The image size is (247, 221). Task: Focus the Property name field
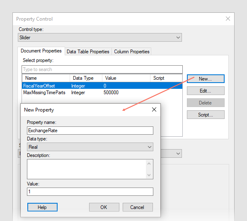(x=90, y=131)
